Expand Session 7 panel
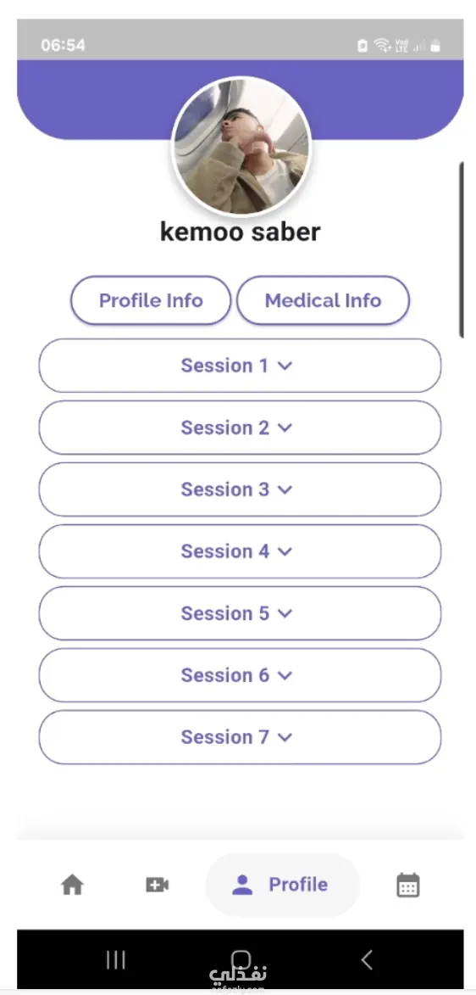This screenshot has width=476, height=995. tap(241, 737)
